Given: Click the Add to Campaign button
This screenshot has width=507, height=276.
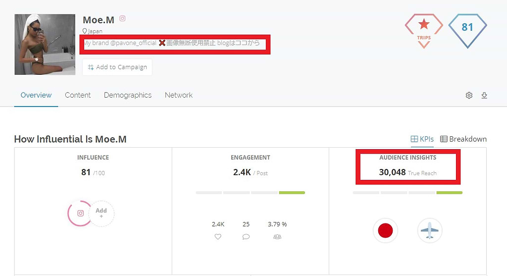Looking at the screenshot, I should click(x=117, y=67).
